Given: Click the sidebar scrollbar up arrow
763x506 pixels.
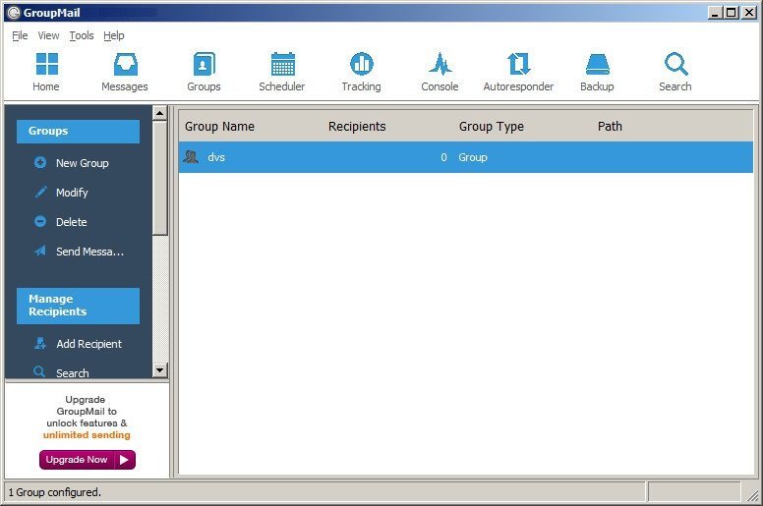Looking at the screenshot, I should (x=160, y=113).
